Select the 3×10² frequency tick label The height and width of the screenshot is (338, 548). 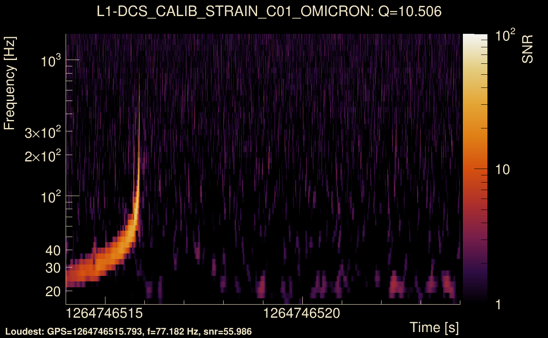click(x=43, y=134)
